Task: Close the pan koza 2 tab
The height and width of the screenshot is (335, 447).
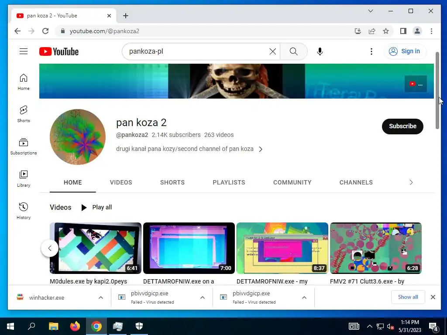Action: (x=109, y=16)
